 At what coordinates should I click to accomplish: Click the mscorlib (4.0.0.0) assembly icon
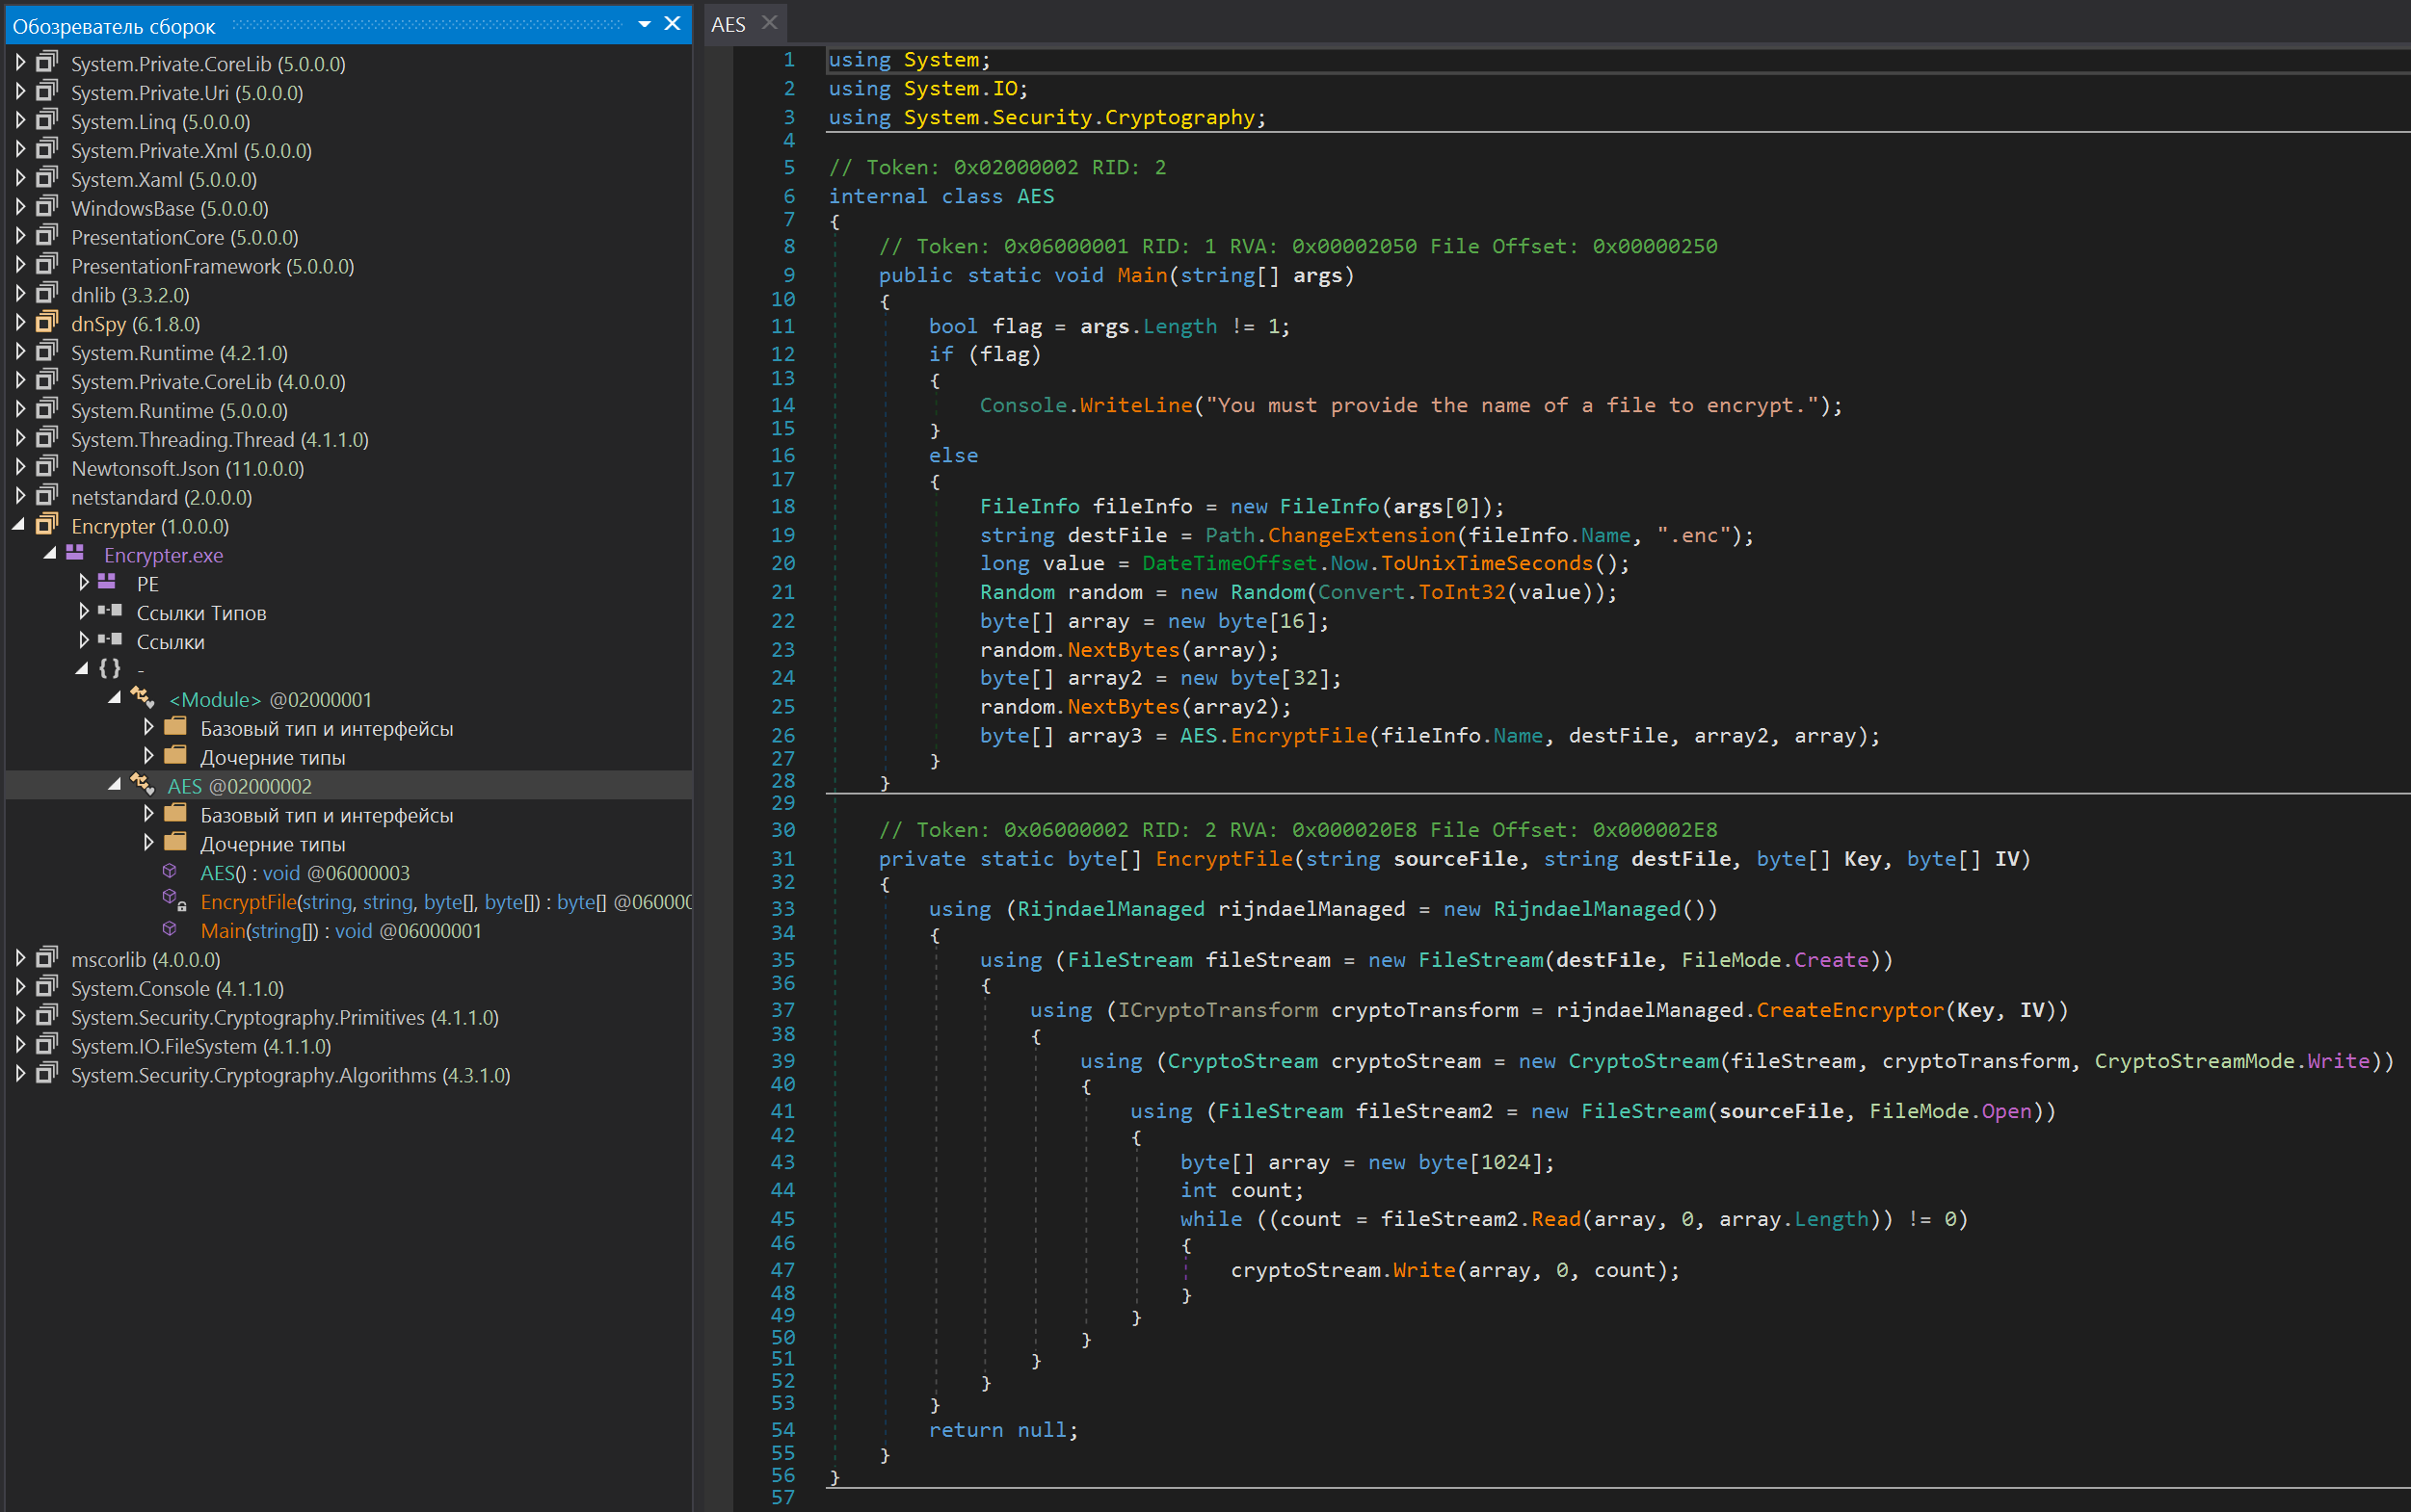[47, 958]
